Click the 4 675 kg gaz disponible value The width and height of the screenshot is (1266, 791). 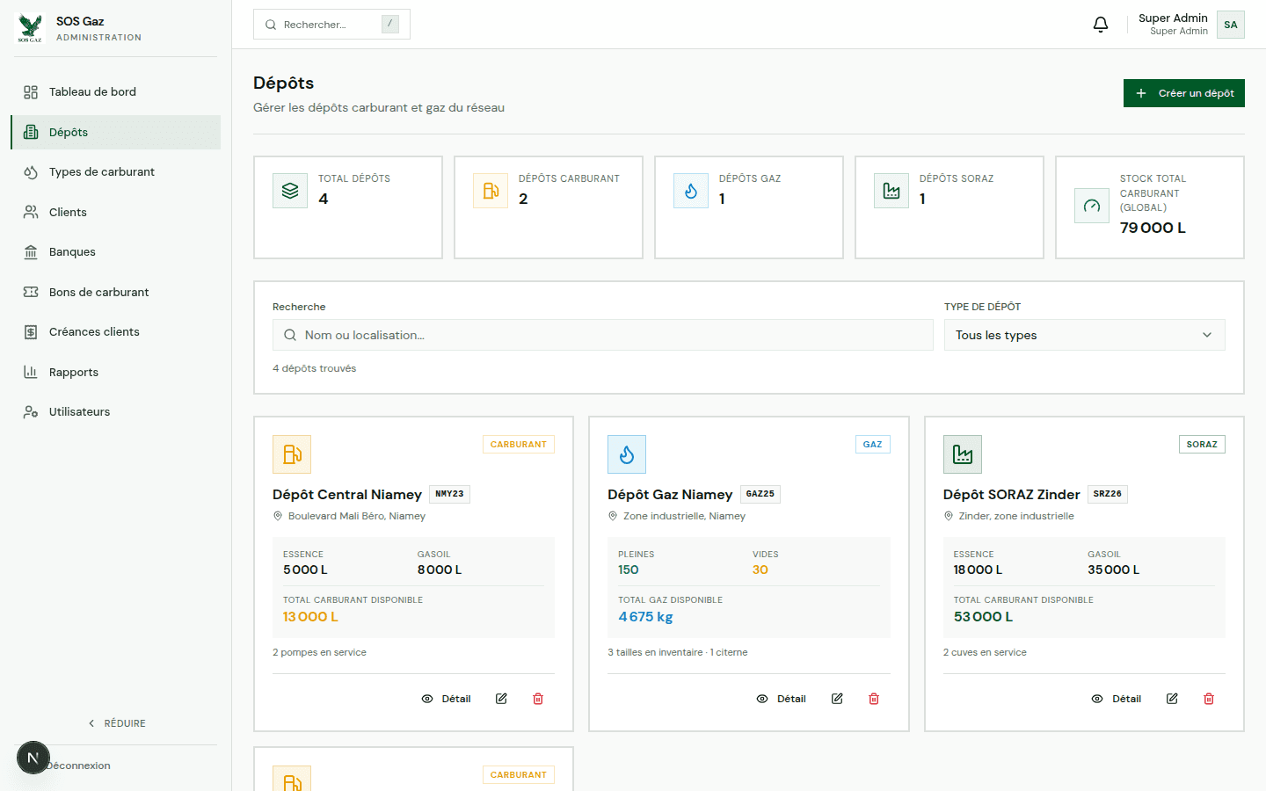tap(645, 617)
